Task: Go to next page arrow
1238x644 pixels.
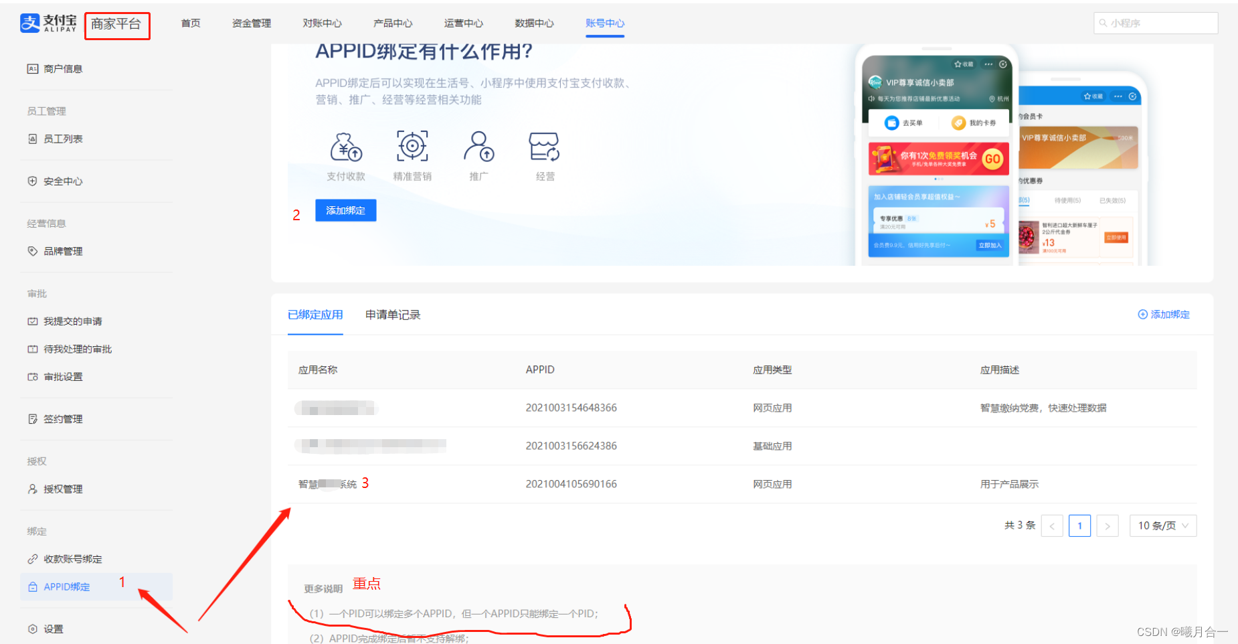Action: (x=1108, y=526)
